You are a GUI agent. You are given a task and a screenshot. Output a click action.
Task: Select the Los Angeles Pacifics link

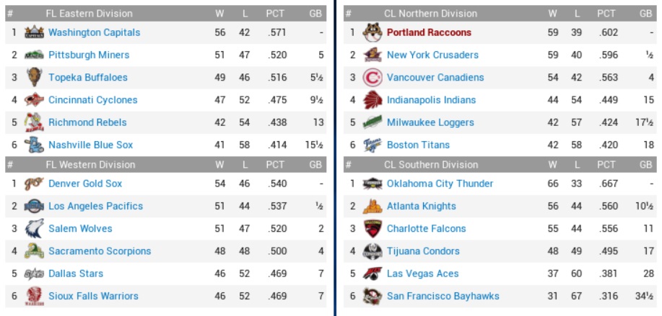pos(95,206)
